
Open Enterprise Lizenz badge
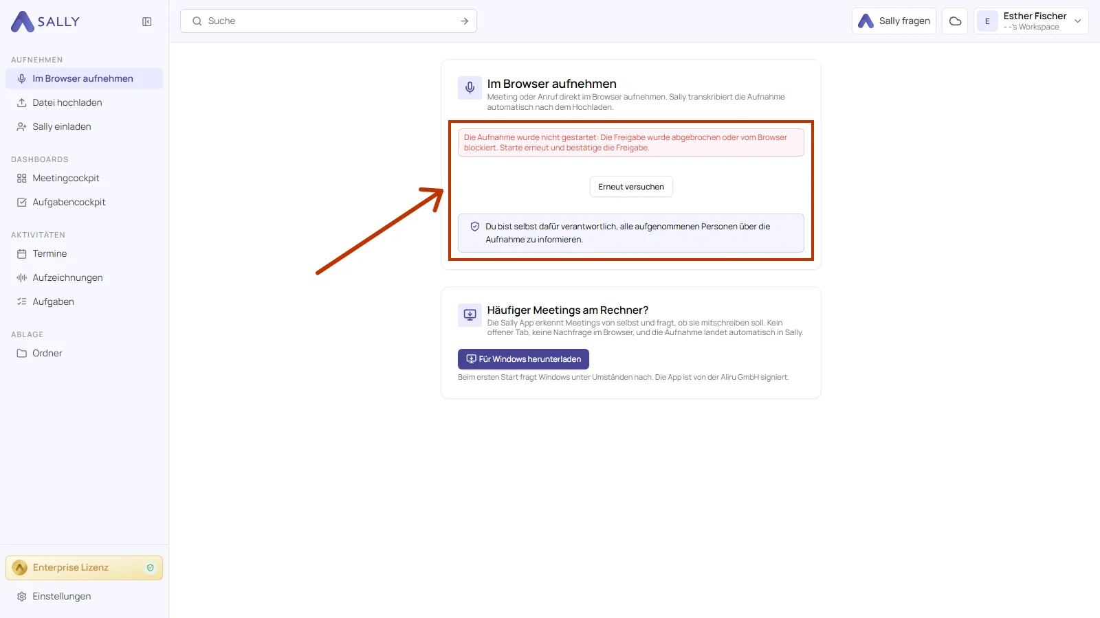84,568
